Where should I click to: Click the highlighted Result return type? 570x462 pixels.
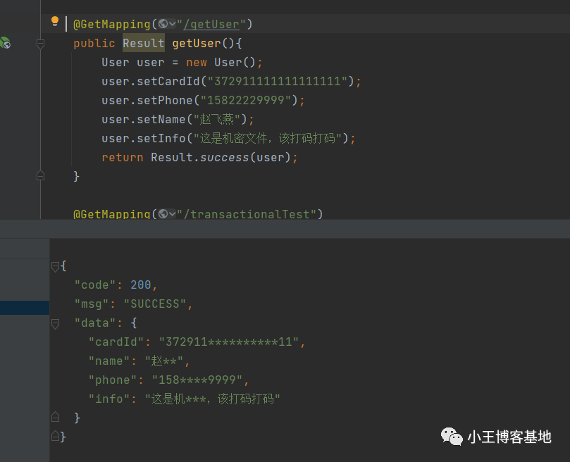click(143, 43)
